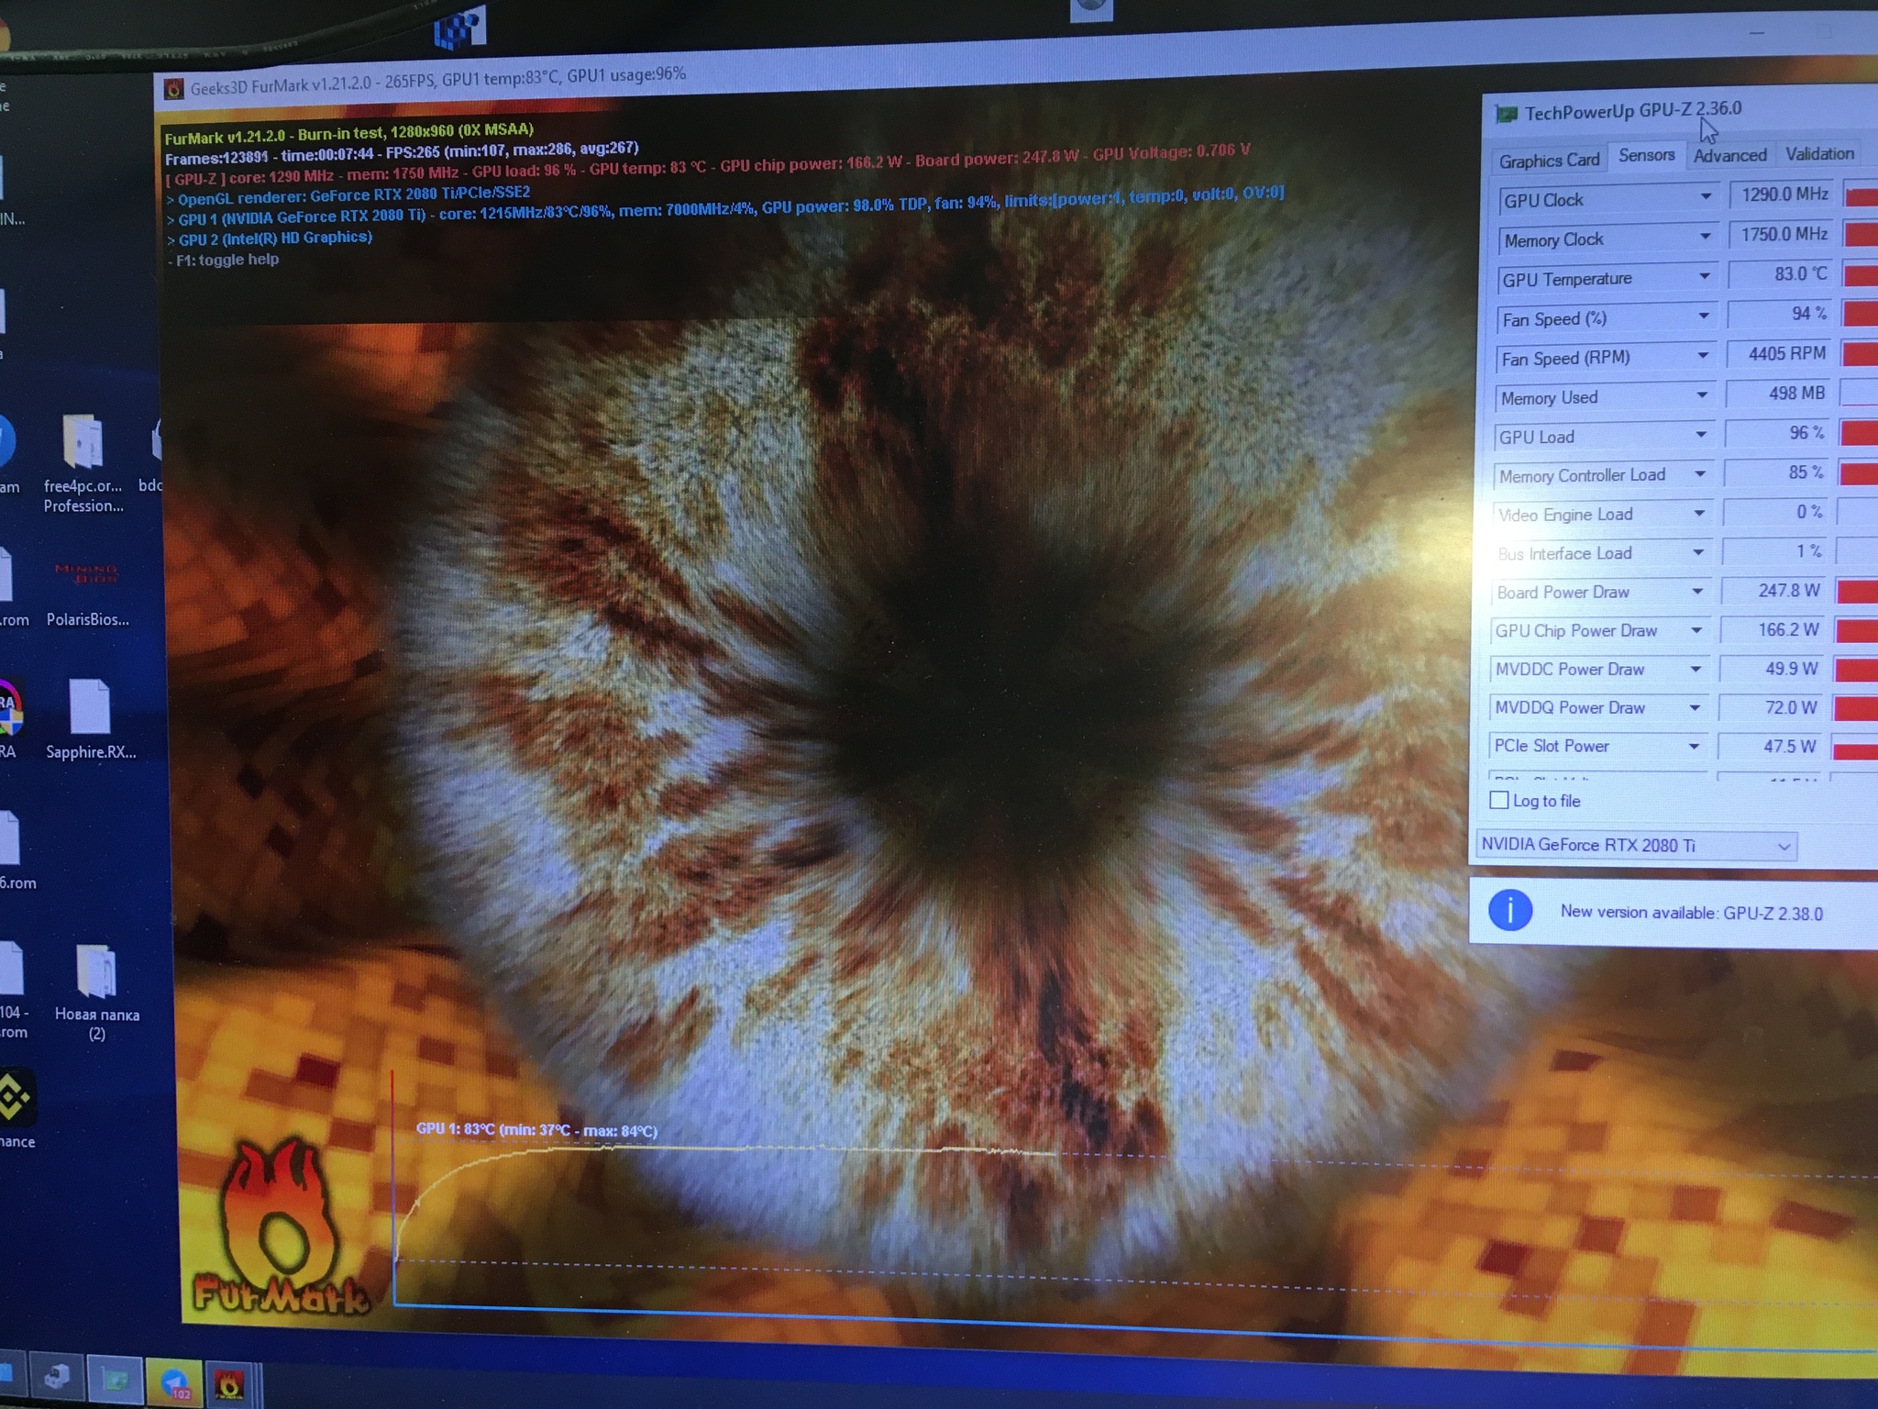The width and height of the screenshot is (1878, 1409).
Task: Click the FurMark flame icon in its title bar
Action: click(x=172, y=89)
